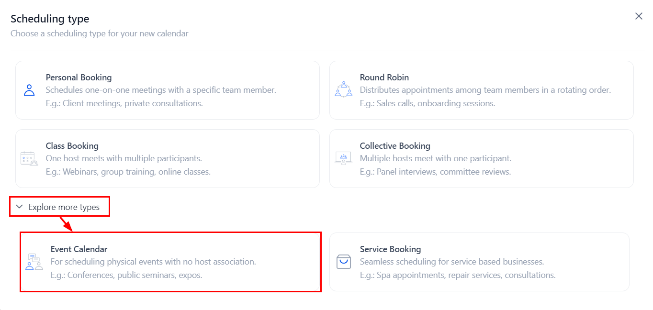Click the Event Calendar people icon
Viewport: 653px width, 310px height.
[34, 262]
